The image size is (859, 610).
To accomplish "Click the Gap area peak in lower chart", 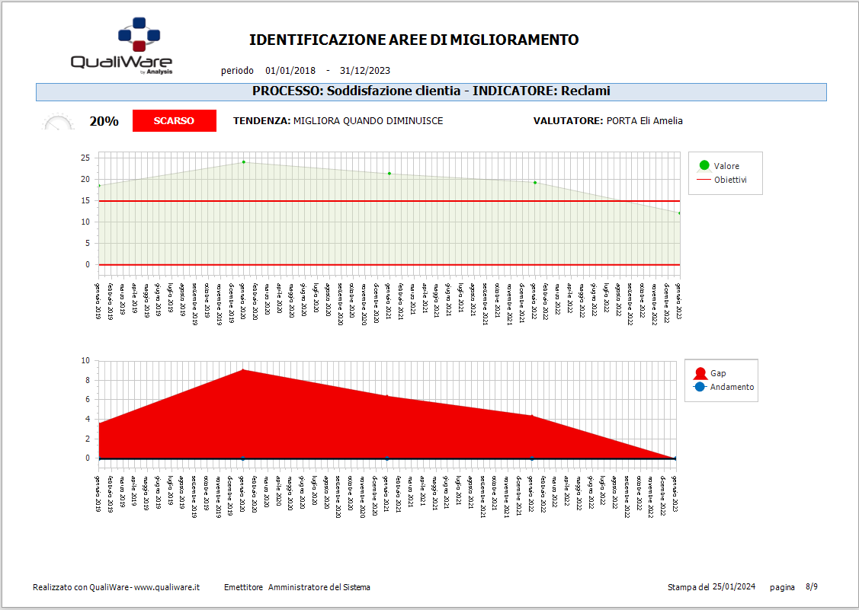I will [243, 371].
